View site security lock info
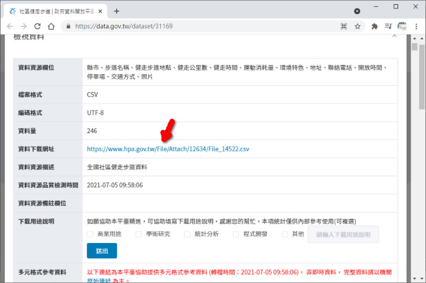This screenshot has width=426, height=283. pyautogui.click(x=68, y=26)
